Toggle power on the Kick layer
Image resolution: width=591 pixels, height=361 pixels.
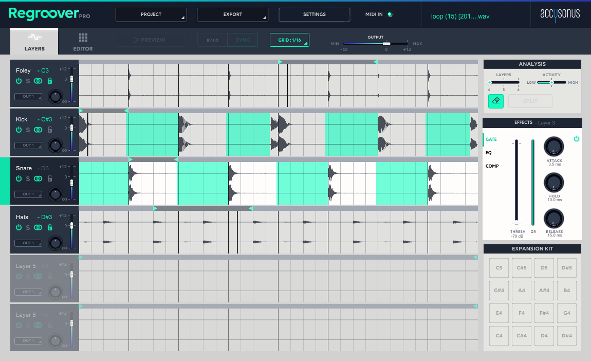click(19, 130)
